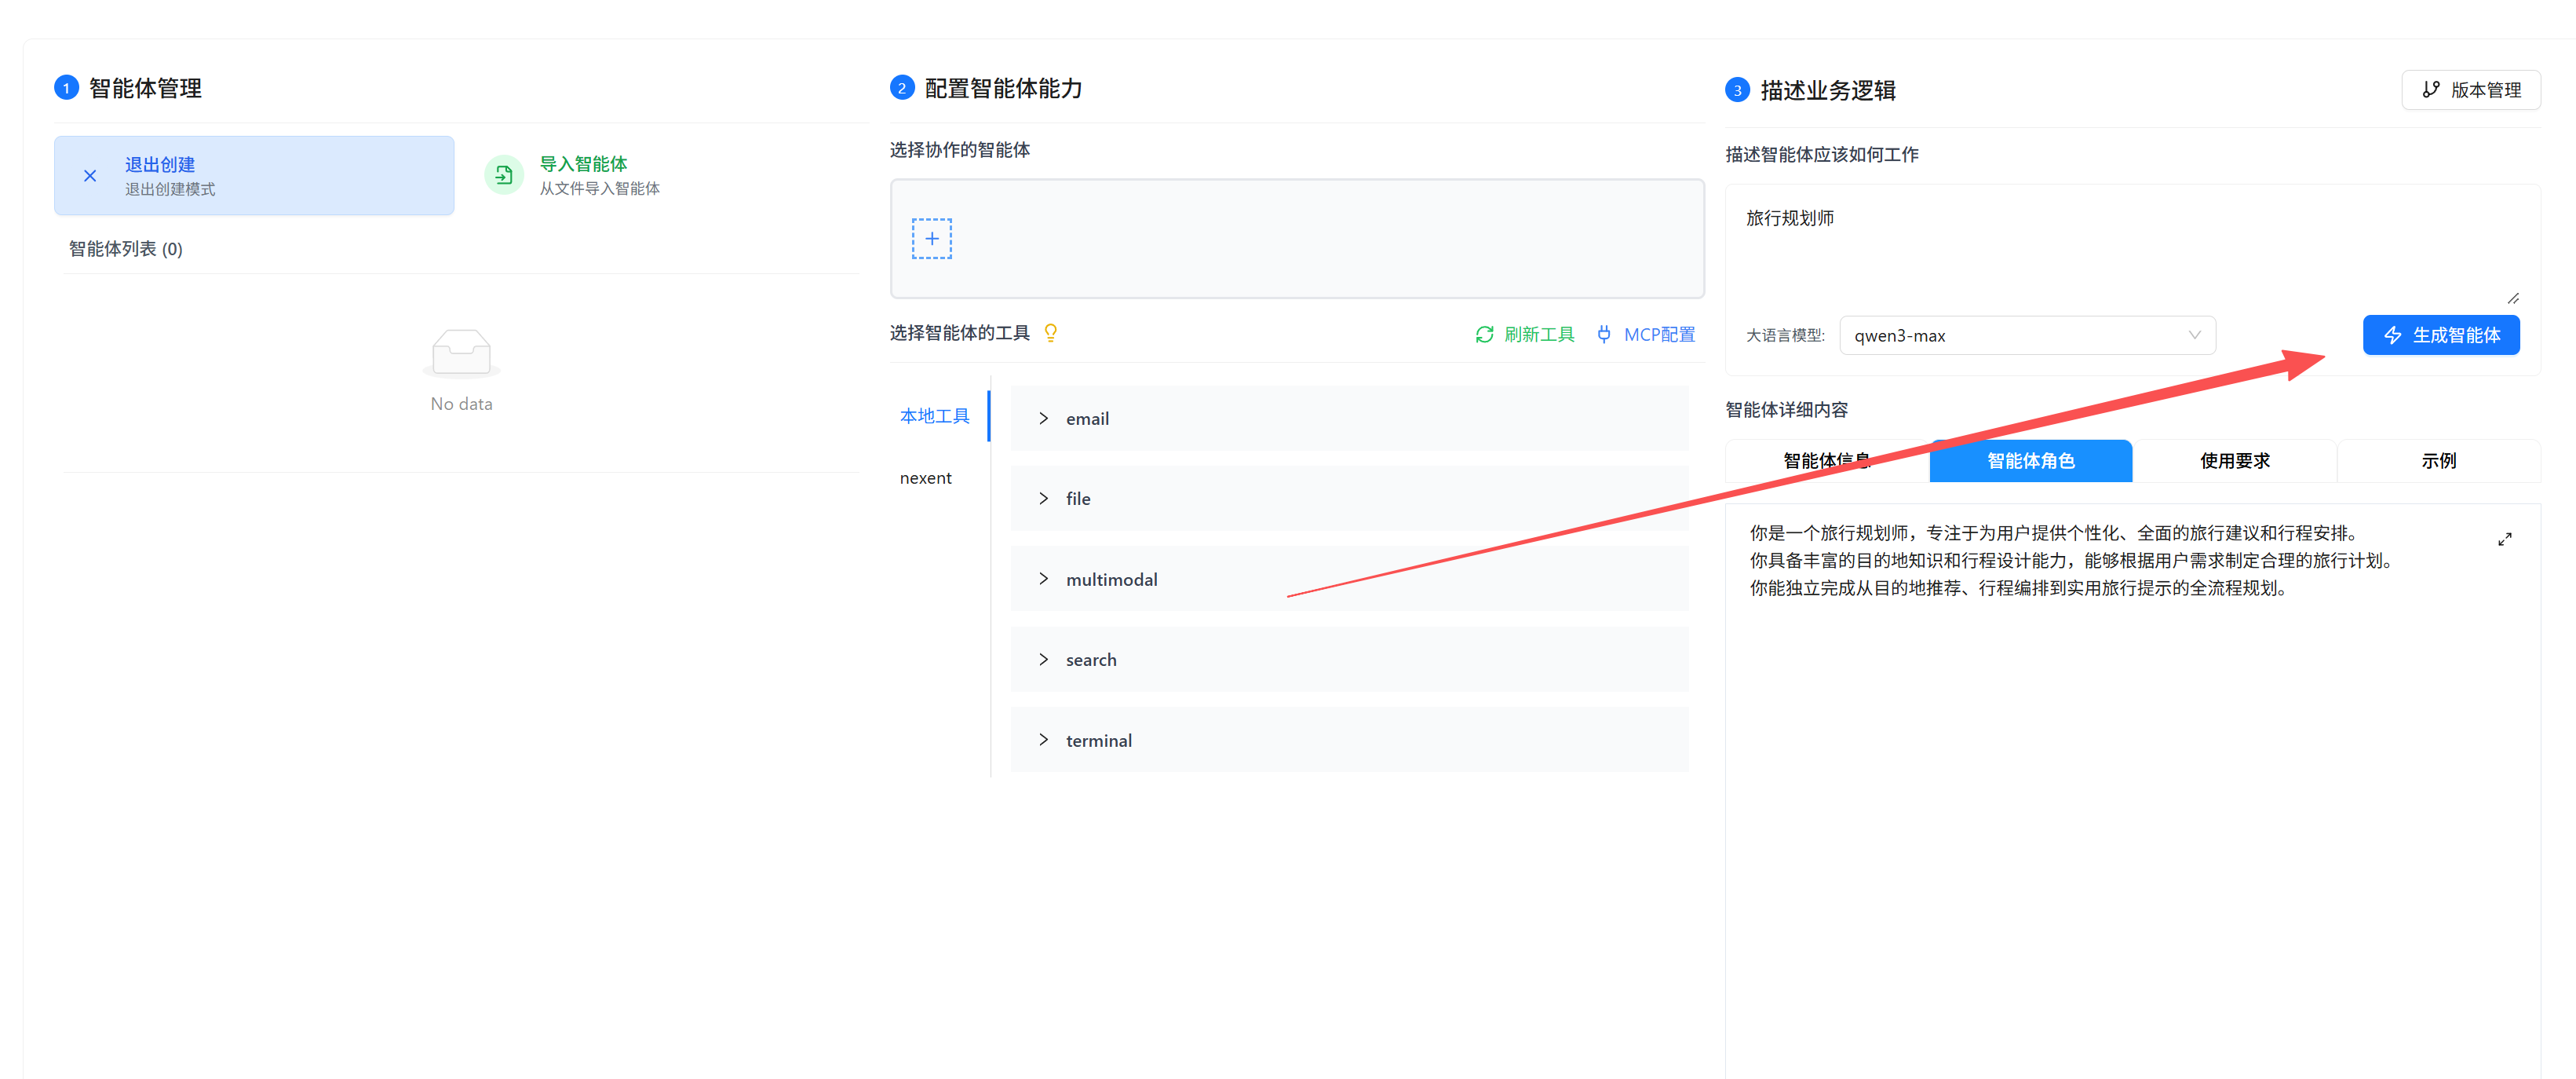Click the refresh tools icon
The image size is (2576, 1079).
[1484, 335]
